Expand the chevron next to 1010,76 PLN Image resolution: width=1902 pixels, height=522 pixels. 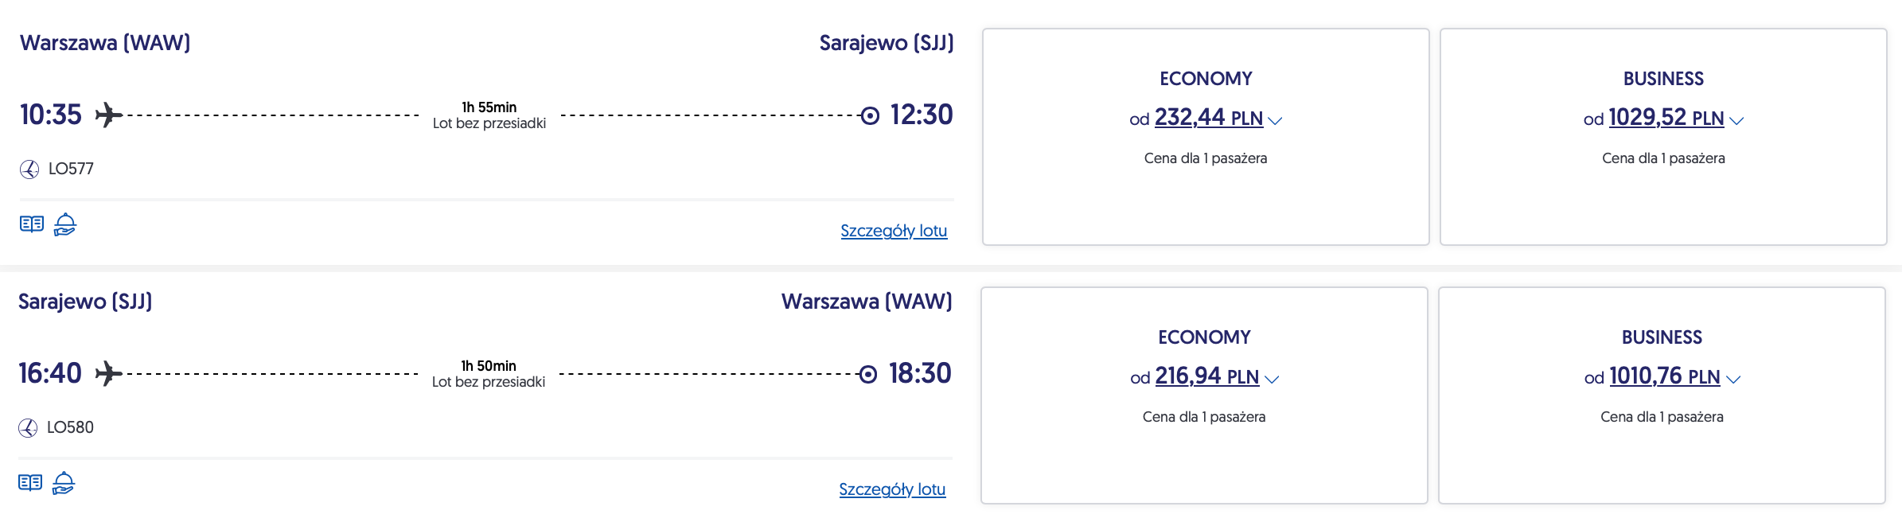tap(1733, 380)
